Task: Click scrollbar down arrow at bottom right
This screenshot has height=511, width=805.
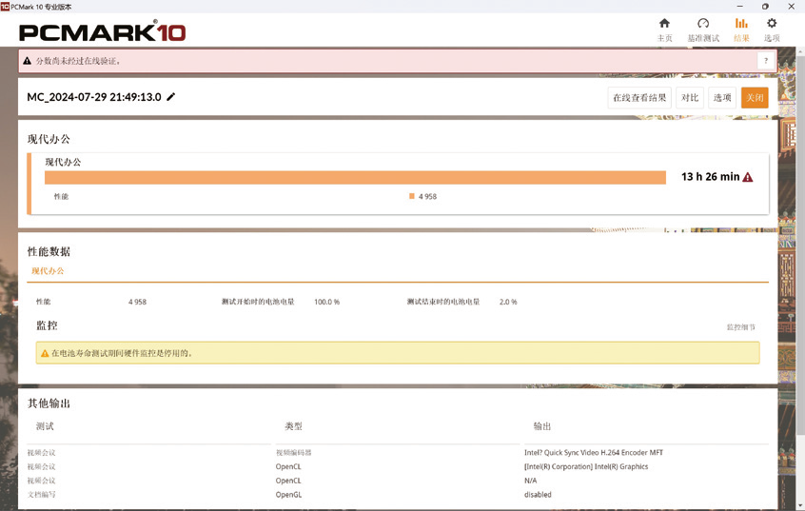Action: coord(800,506)
